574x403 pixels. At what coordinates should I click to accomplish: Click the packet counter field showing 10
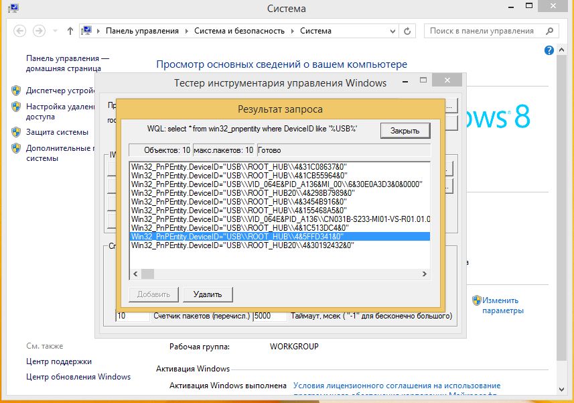pos(133,316)
